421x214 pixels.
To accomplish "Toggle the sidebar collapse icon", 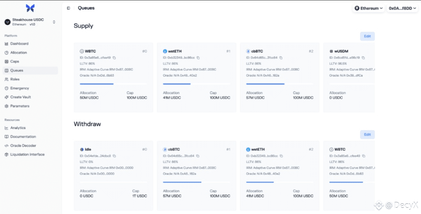I will [68, 8].
